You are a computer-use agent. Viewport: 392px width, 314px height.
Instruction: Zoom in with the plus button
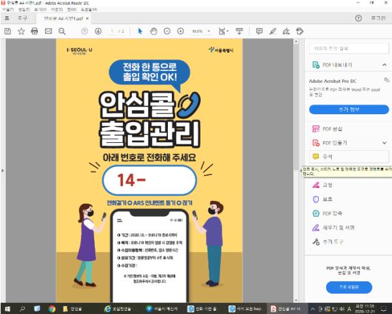[180, 31]
